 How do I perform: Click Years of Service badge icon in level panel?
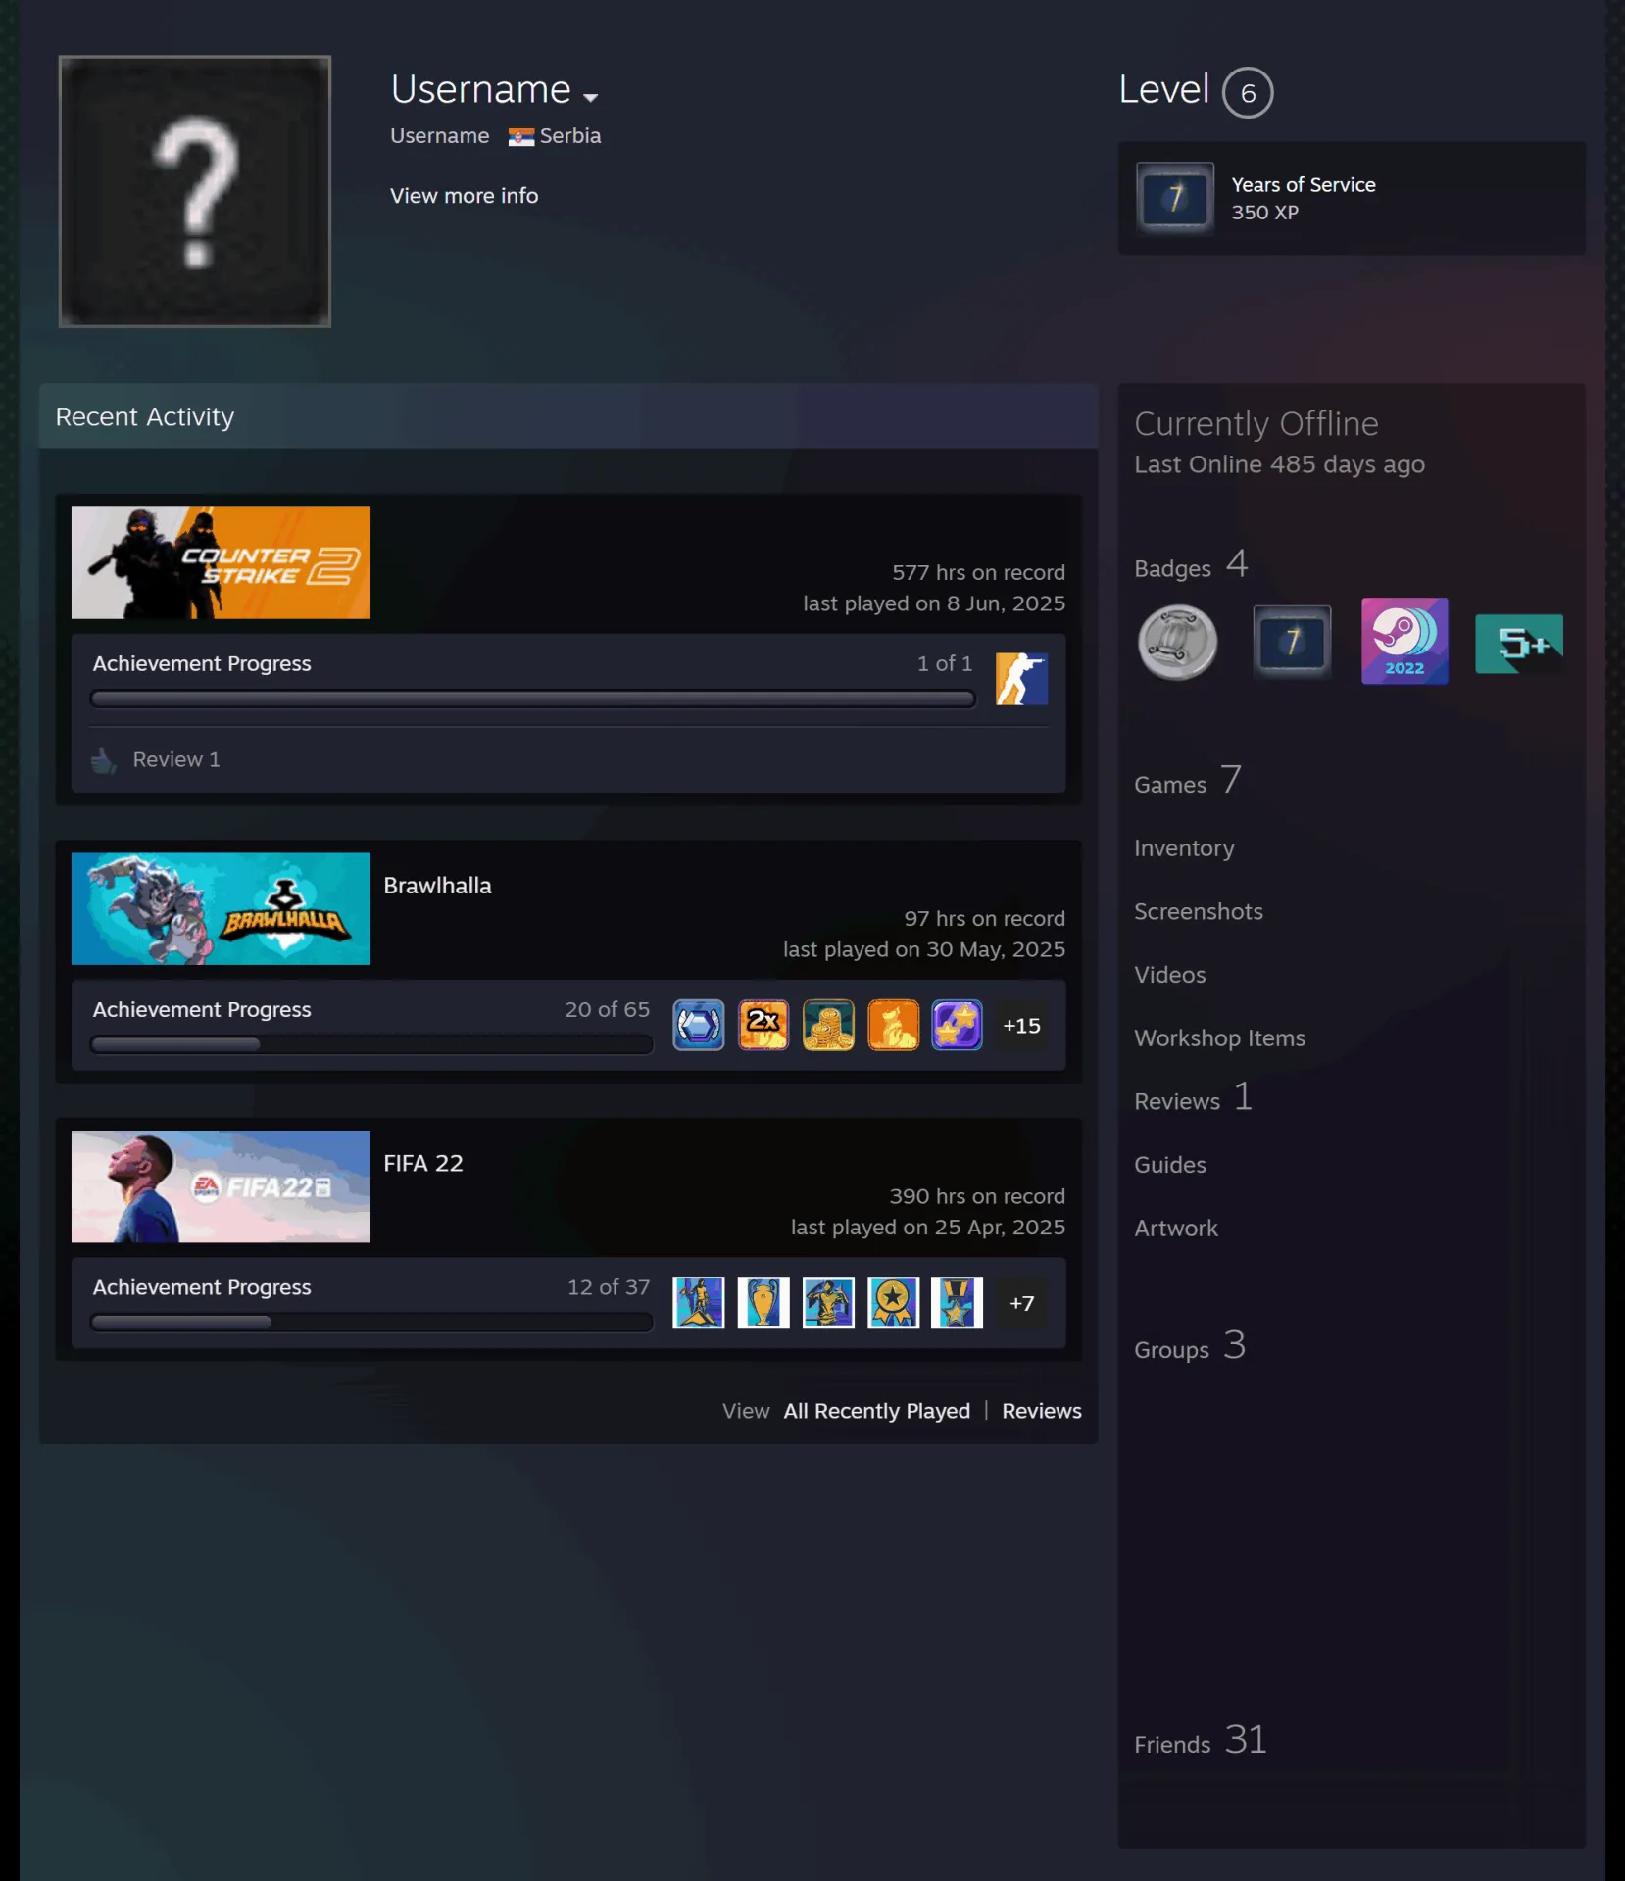(1175, 198)
